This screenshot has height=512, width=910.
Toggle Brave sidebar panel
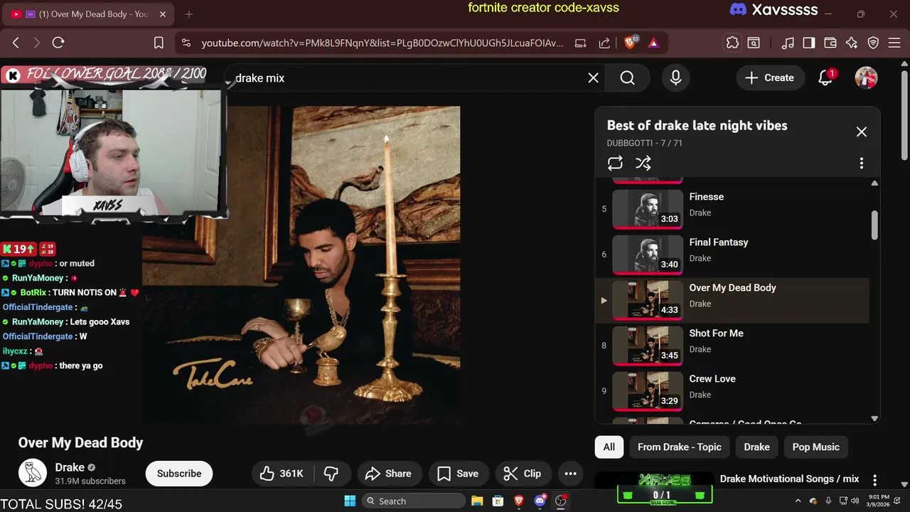coord(808,43)
